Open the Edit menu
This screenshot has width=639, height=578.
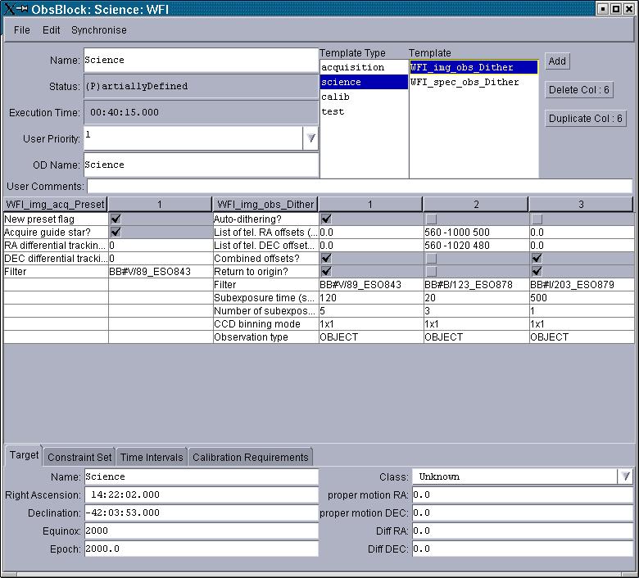(x=51, y=30)
